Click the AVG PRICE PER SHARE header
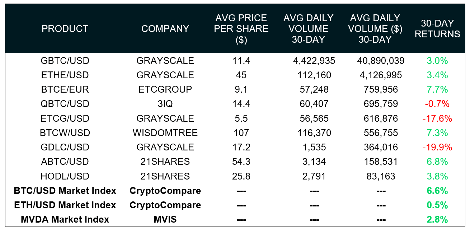The width and height of the screenshot is (470, 233). coord(241,29)
